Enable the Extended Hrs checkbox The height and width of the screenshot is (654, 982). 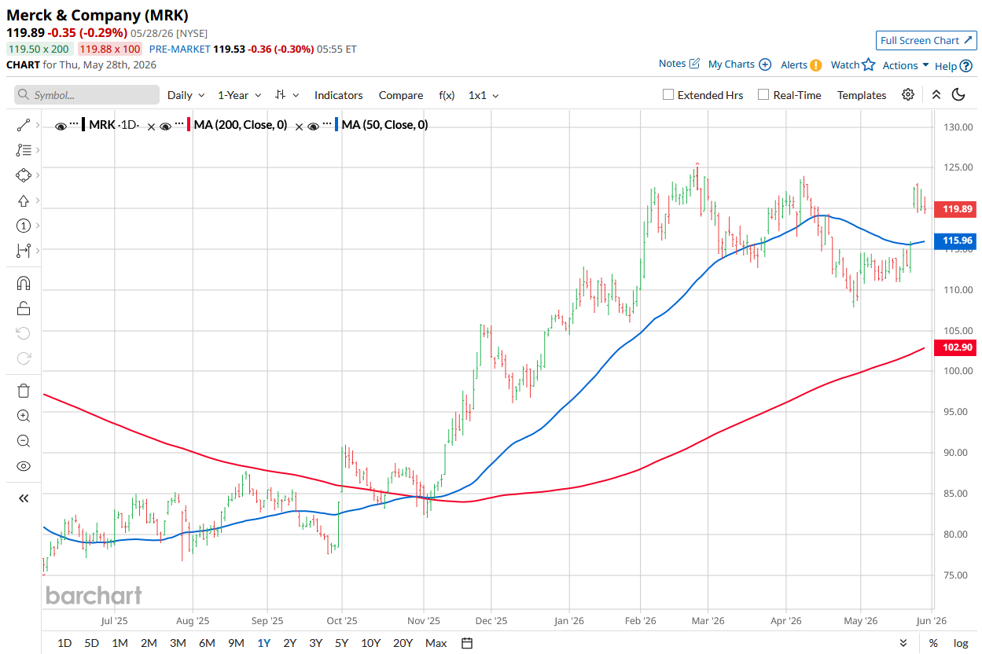pos(668,94)
